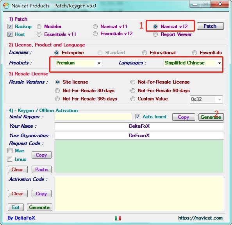Image resolution: width=232 pixels, height=225 pixels.
Task: Select the Modeler radio button
Action: coord(39,27)
